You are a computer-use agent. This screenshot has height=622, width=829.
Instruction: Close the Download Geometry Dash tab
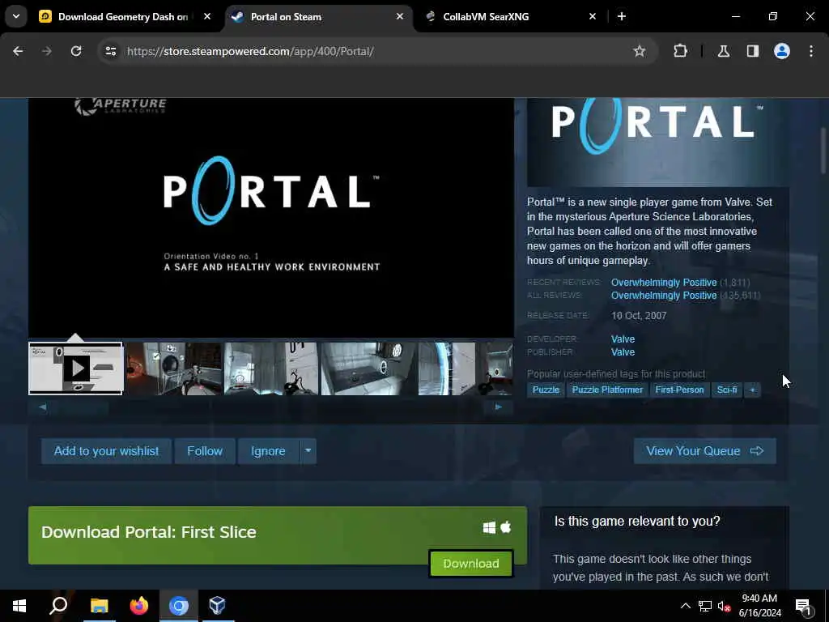(x=207, y=16)
